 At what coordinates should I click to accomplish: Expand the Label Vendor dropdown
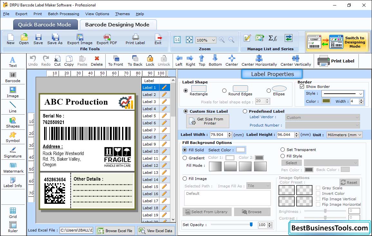click(357, 118)
